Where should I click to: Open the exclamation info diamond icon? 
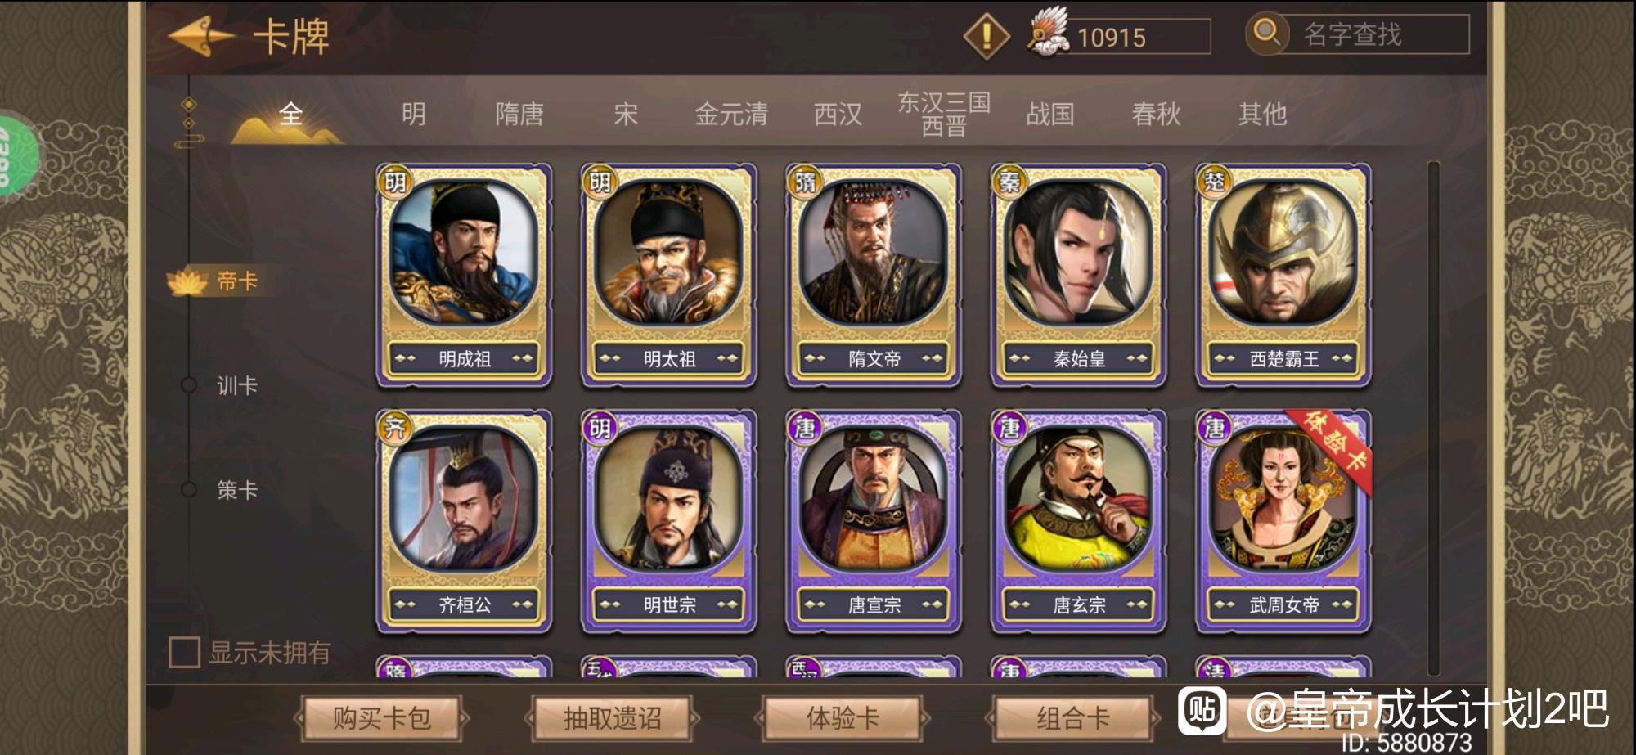pos(987,36)
